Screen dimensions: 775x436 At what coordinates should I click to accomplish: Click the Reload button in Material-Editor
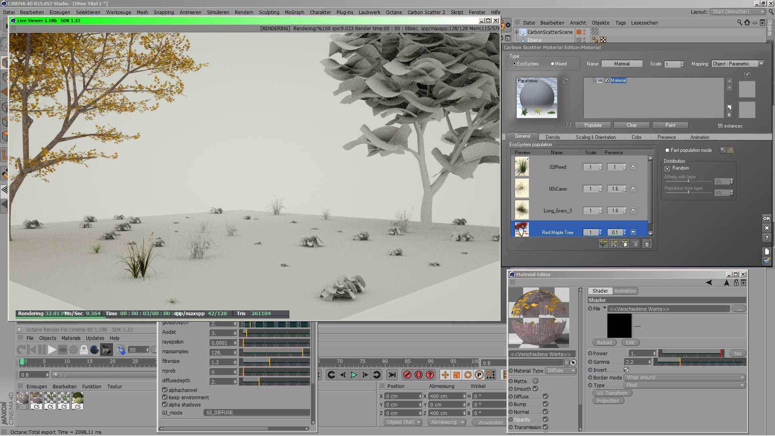[604, 343]
